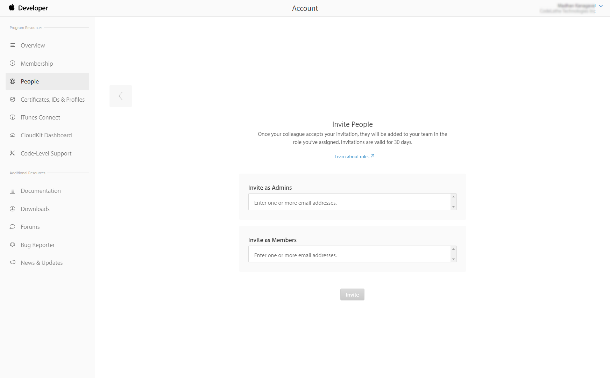
Task: Click the iTunes Connect sidebar icon
Action: [x=12, y=117]
